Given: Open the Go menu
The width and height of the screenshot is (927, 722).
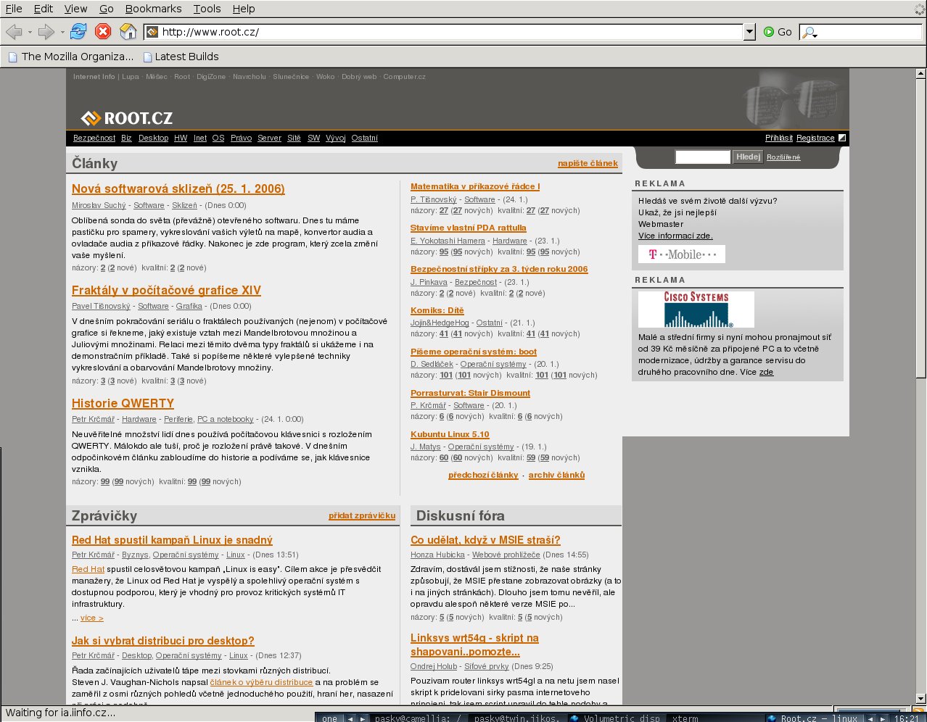Looking at the screenshot, I should [x=107, y=9].
